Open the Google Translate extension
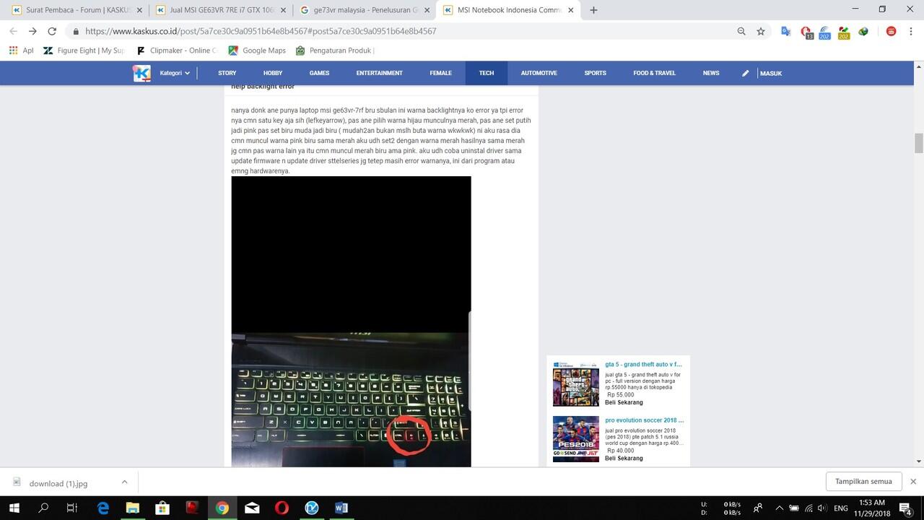Screen dimensions: 924x520 pyautogui.click(x=785, y=31)
